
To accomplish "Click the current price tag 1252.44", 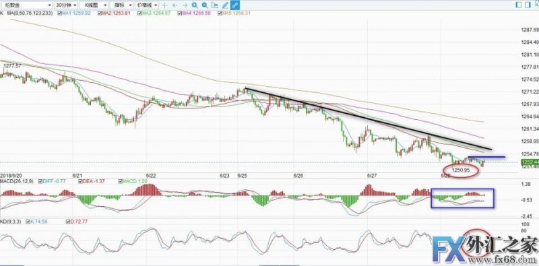I will point(530,162).
